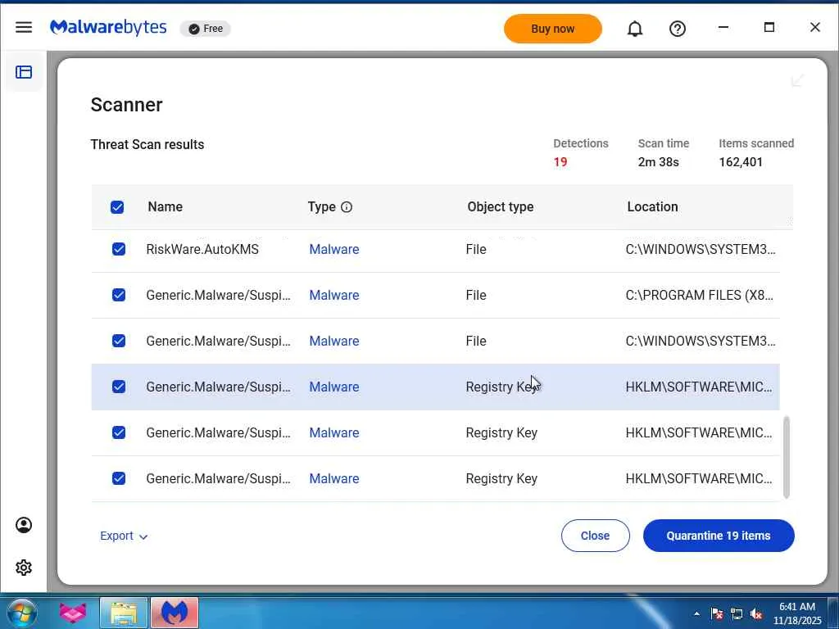Sort by the Location column header
Viewport: 839px width, 629px height.
[x=652, y=207]
